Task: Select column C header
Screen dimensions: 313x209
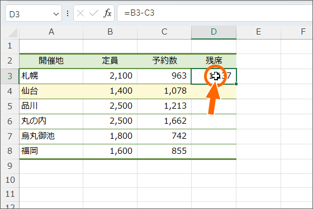Action: [x=164, y=32]
